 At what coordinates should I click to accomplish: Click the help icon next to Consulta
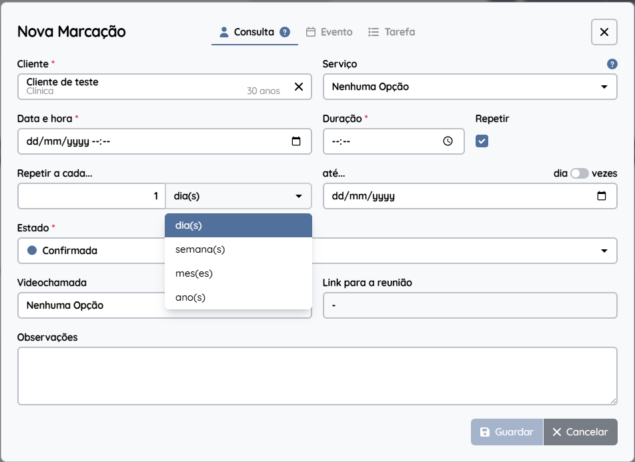[x=285, y=32]
